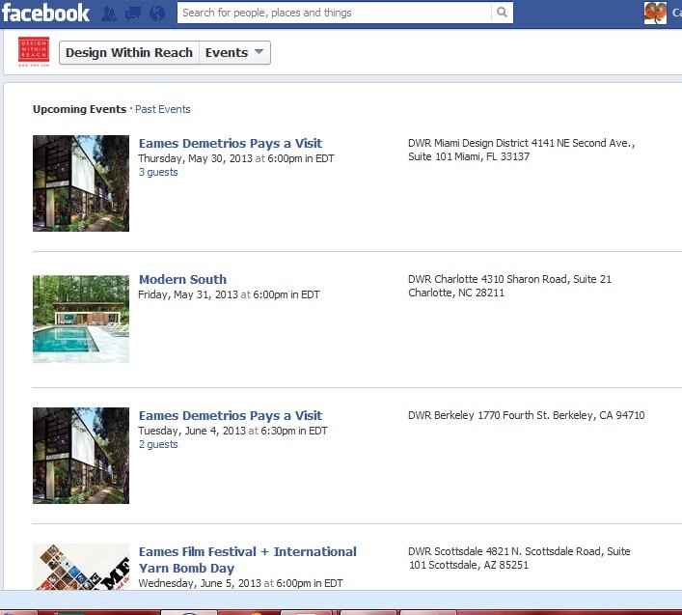This screenshot has width=682, height=615.
Task: Click the DWR Charlotte address text
Action: click(x=509, y=286)
